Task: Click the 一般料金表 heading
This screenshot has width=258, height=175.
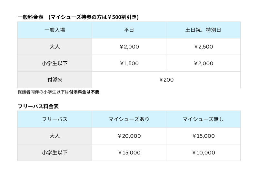Action: 31,17
